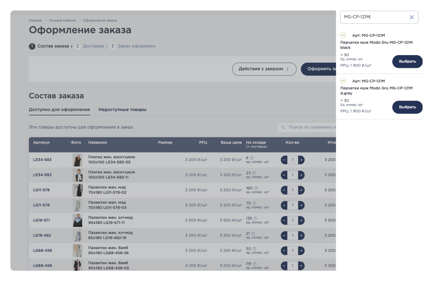Open the 'Действия с заказом' dropdown menu

click(x=264, y=69)
